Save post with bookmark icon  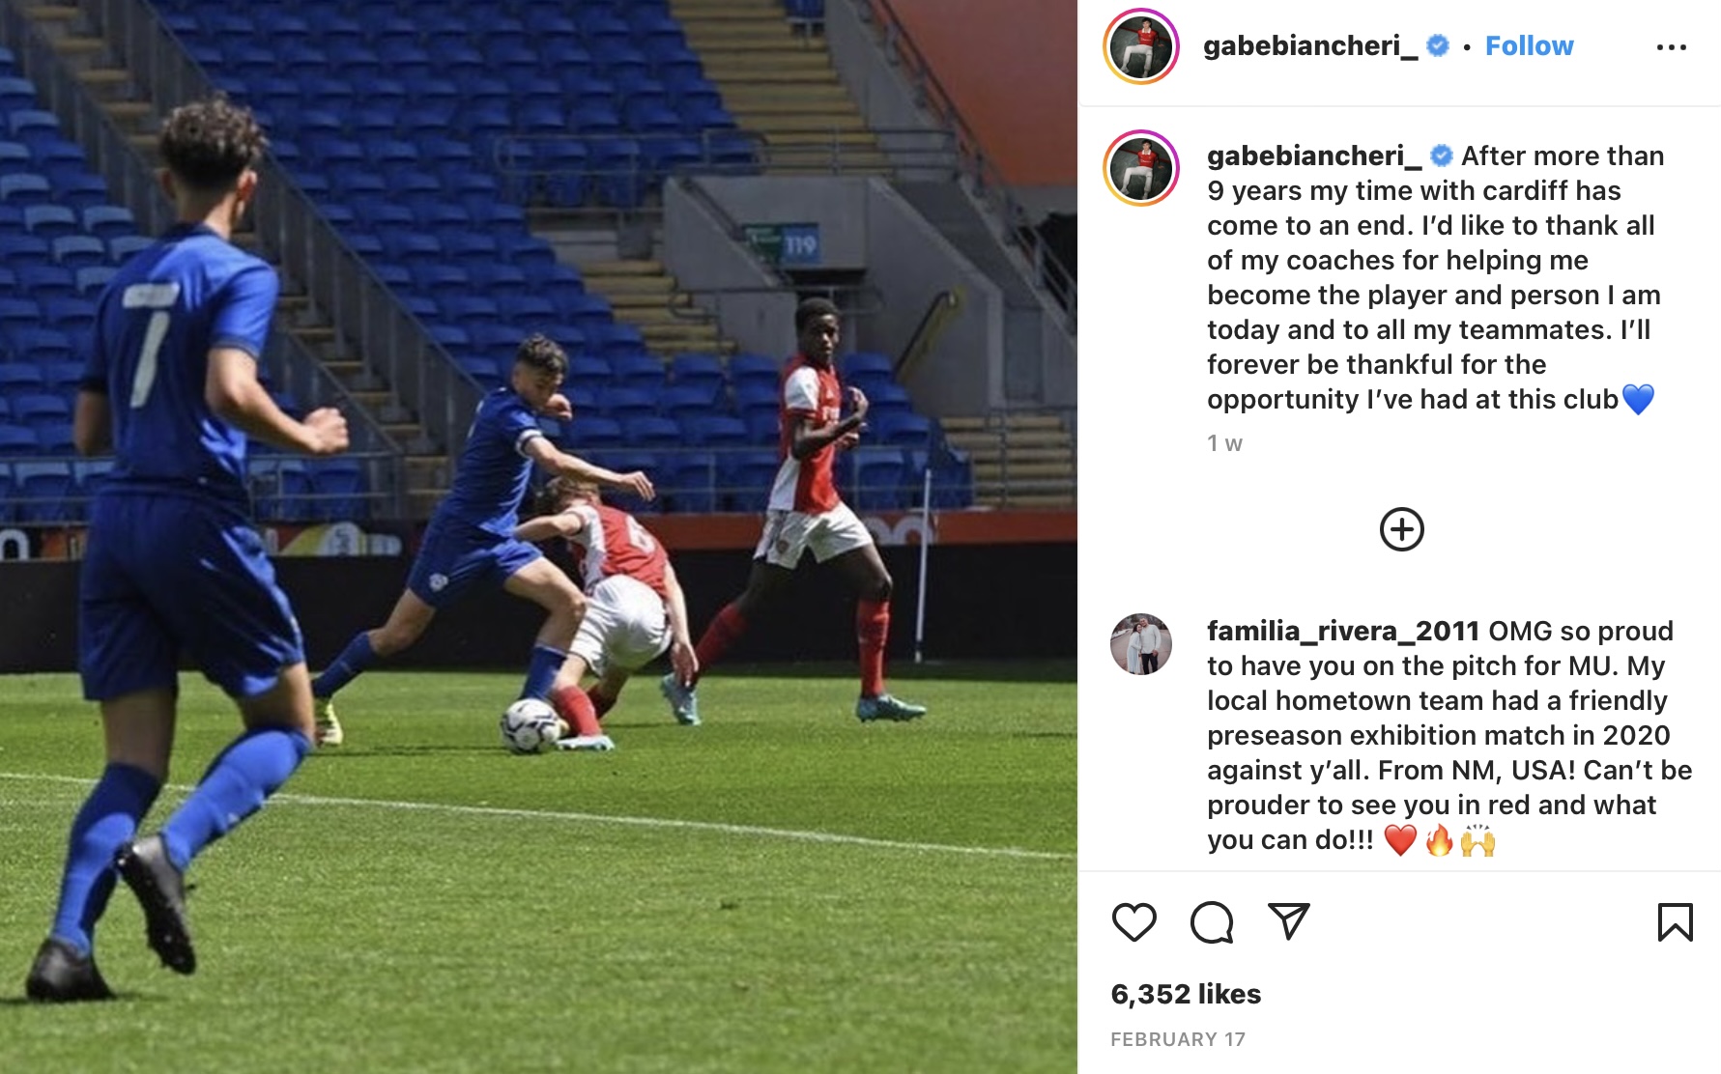pos(1675,922)
